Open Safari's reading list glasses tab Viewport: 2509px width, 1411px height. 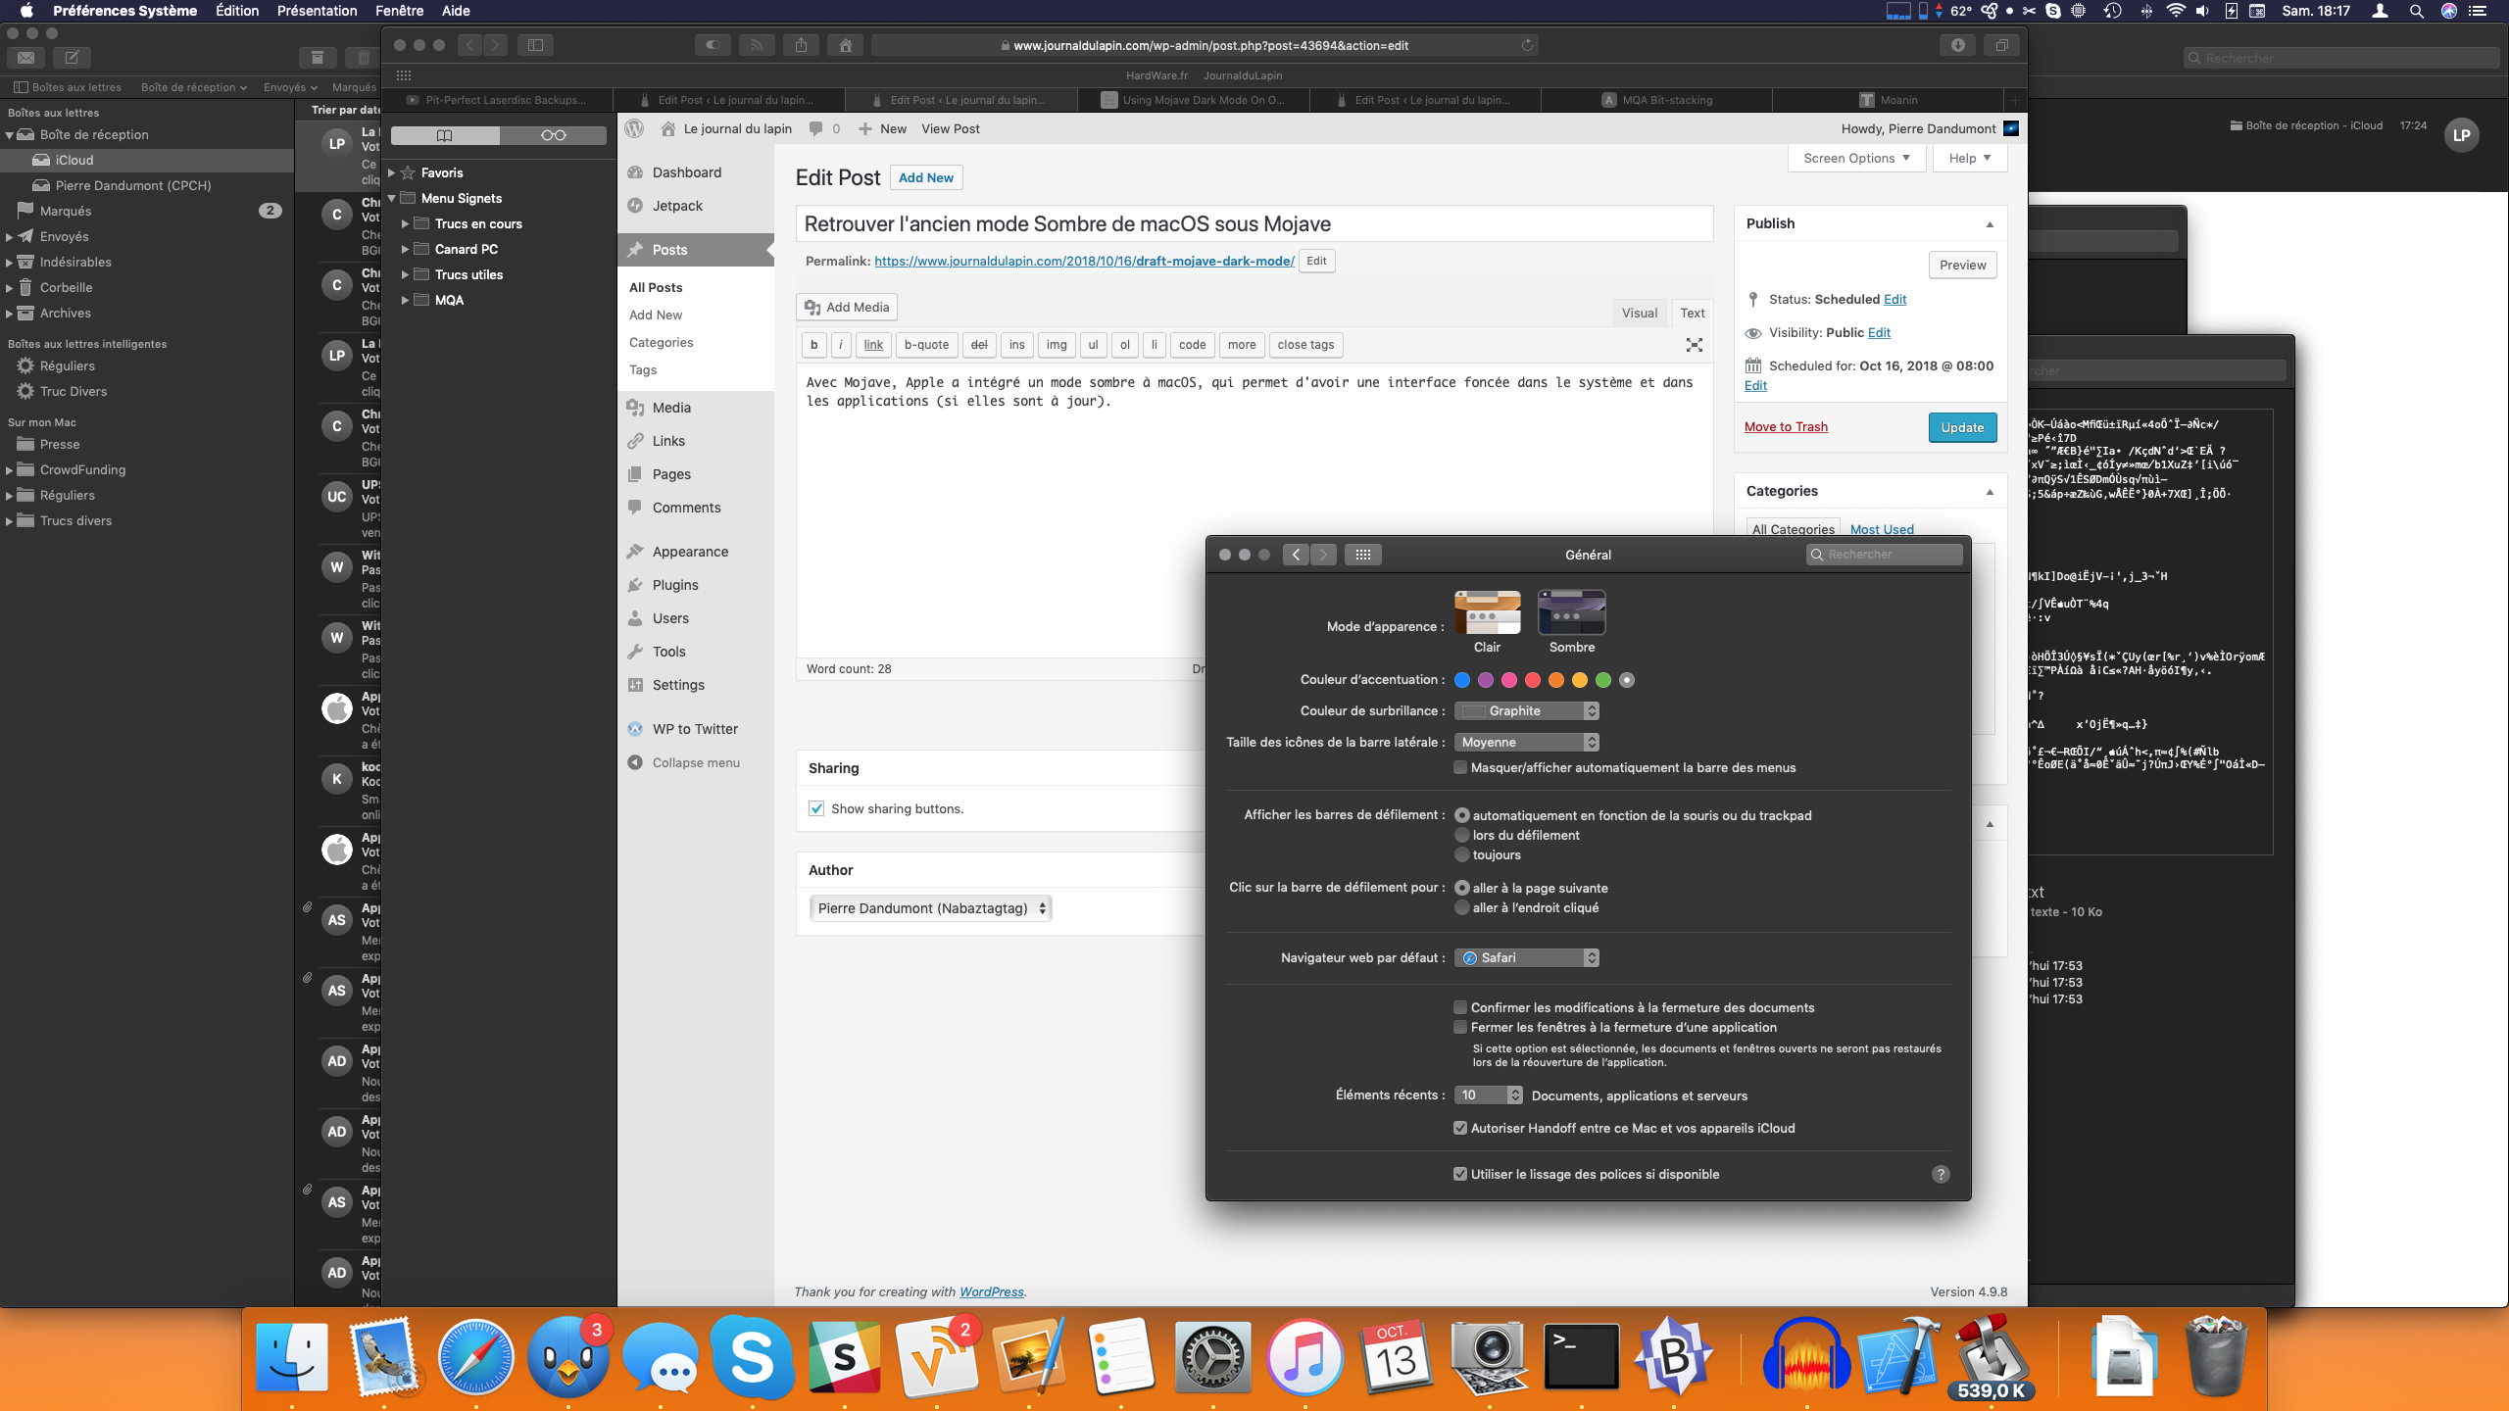coord(554,135)
